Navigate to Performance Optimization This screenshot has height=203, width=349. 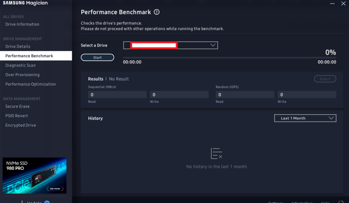point(31,84)
